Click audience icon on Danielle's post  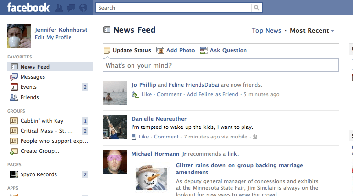click(x=255, y=137)
